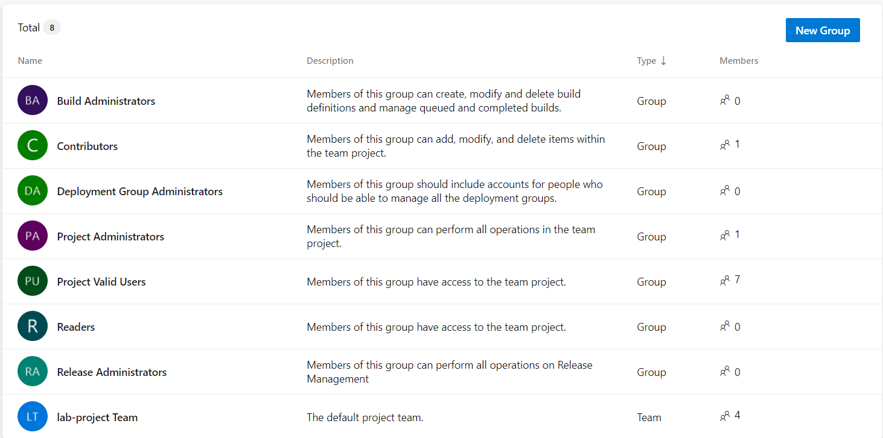Open the Build Administrators BA avatar

click(x=33, y=101)
